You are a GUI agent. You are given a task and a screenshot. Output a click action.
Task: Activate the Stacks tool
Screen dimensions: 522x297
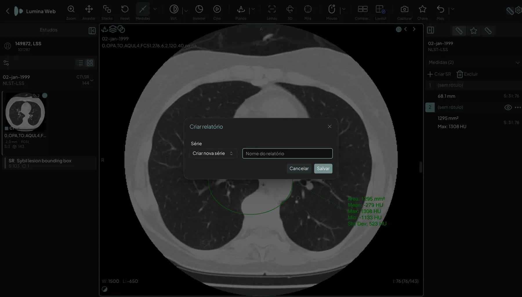tap(107, 12)
